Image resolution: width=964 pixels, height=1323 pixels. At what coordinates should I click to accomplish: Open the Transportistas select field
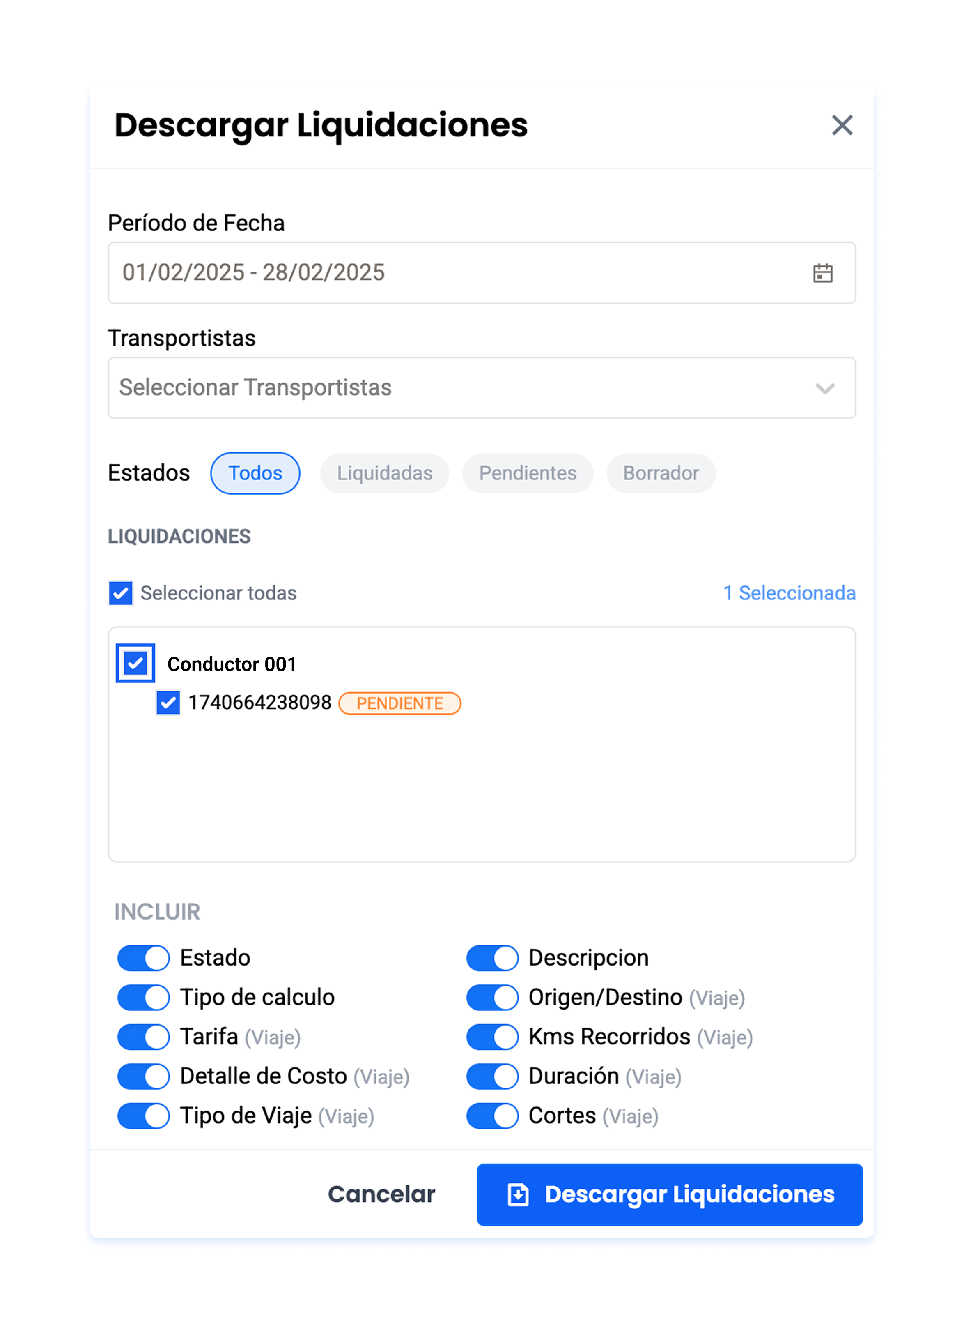482,388
